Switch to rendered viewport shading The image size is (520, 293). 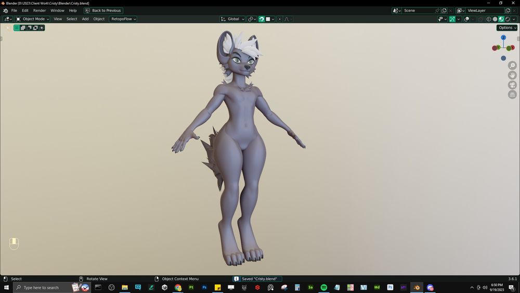coord(508,19)
